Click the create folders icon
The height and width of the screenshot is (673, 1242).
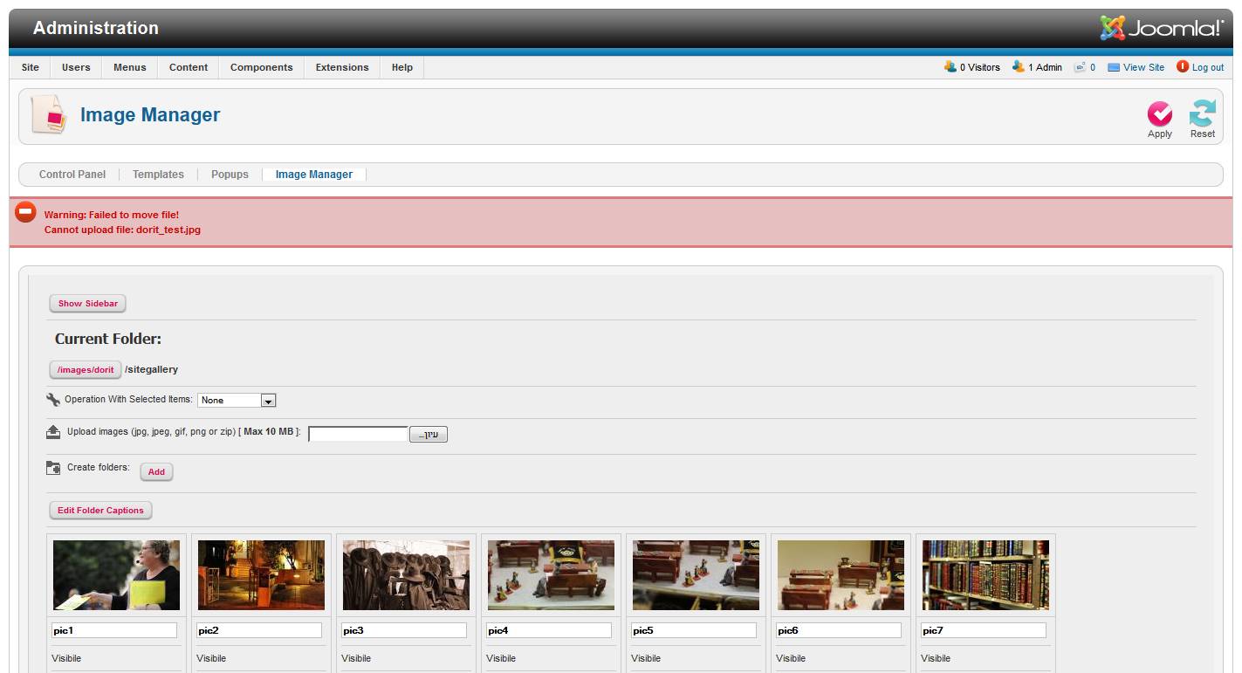(x=53, y=468)
